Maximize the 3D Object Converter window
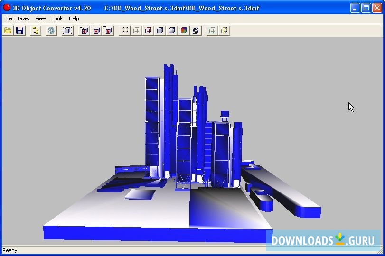The height and width of the screenshot is (256, 385). (366, 8)
